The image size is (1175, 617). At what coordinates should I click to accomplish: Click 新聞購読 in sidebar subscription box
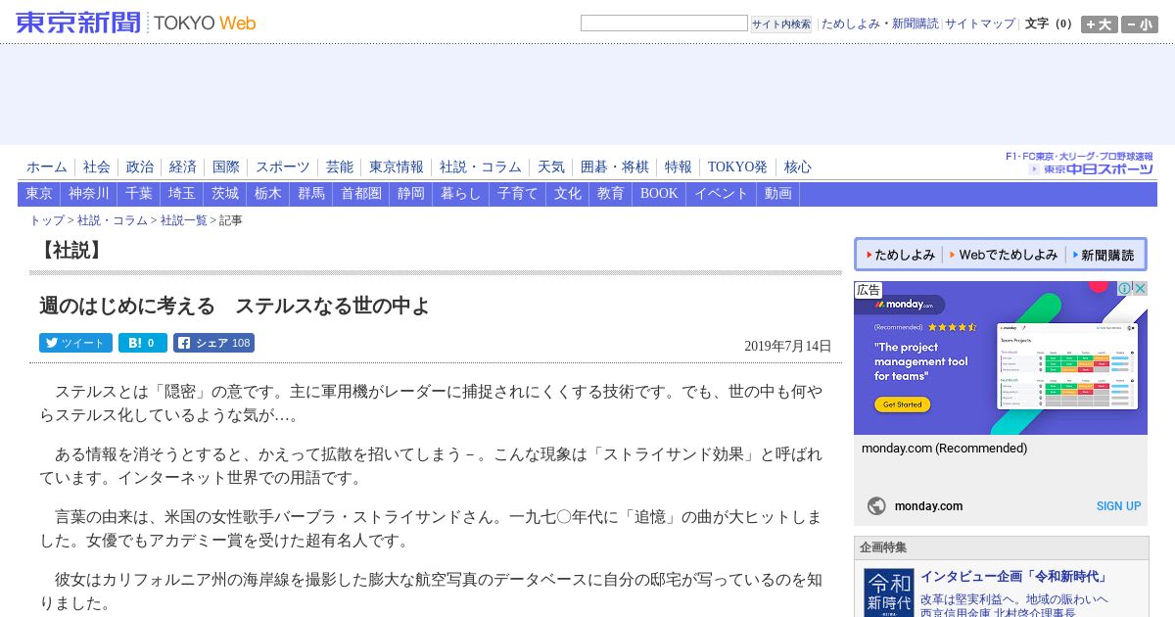1103,255
